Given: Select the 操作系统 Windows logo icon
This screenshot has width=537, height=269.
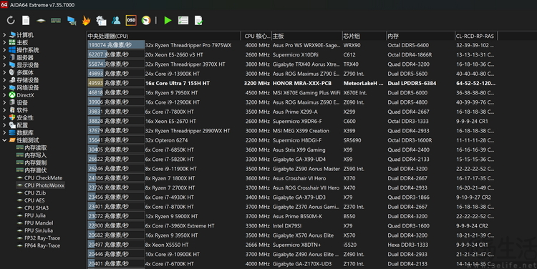Looking at the screenshot, I should pos(12,50).
